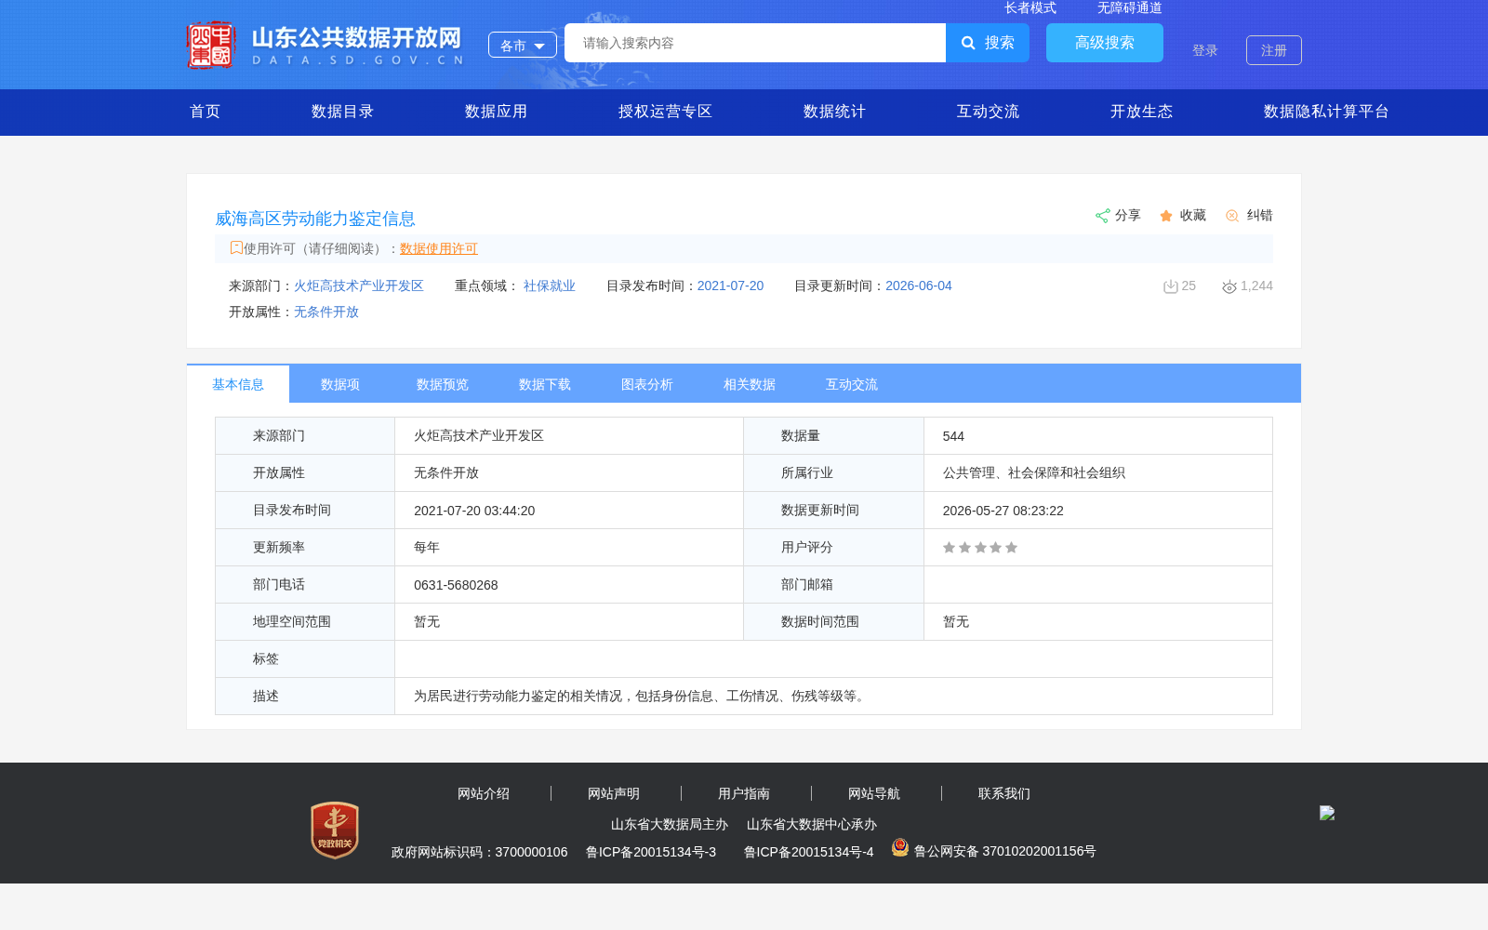Image resolution: width=1488 pixels, height=930 pixels.
Task: Click the Shandong data portal logo
Action: point(325,45)
